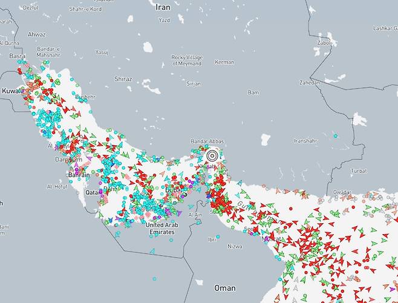Click the Rocky Village of Meymand label
The width and height of the screenshot is (398, 303).
(x=194, y=60)
